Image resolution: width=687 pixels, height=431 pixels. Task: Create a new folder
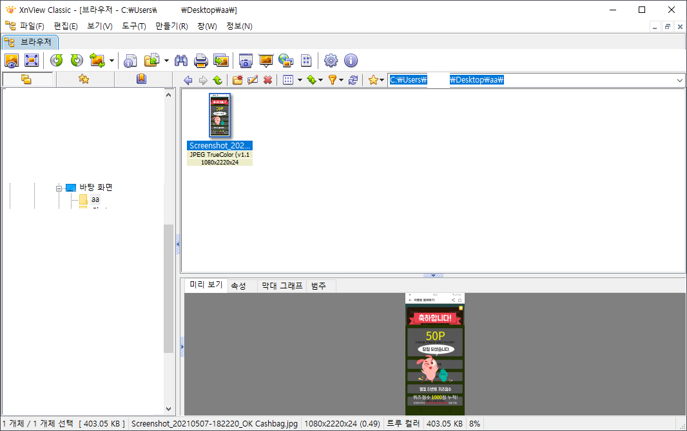(238, 80)
